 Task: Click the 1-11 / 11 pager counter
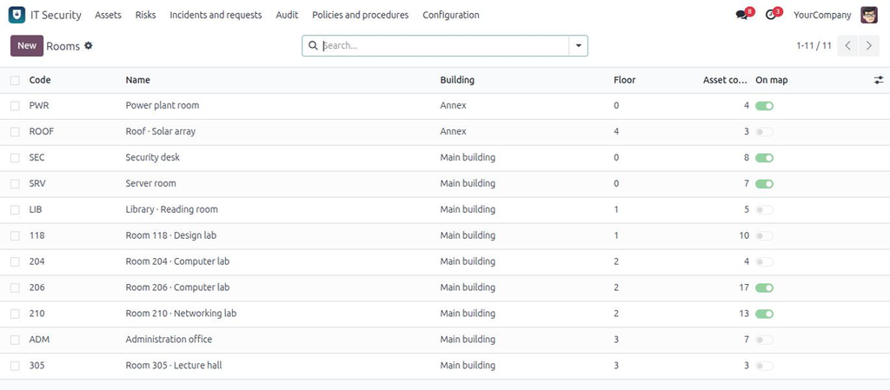(x=814, y=46)
